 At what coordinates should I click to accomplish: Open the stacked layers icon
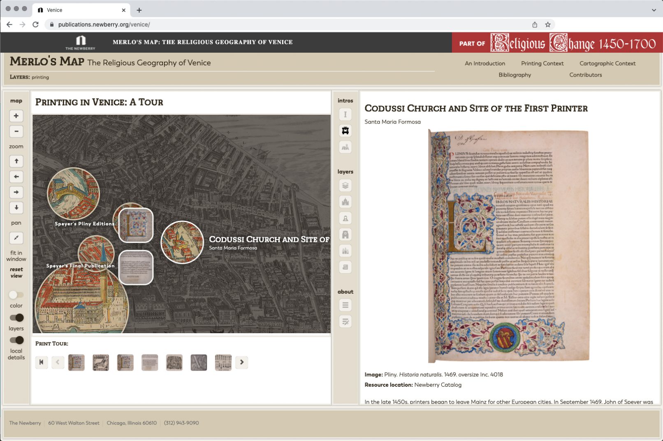pos(345,186)
